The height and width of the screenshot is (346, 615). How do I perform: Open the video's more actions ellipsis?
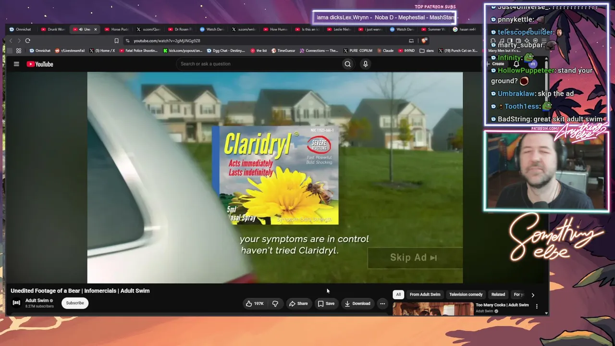point(382,304)
